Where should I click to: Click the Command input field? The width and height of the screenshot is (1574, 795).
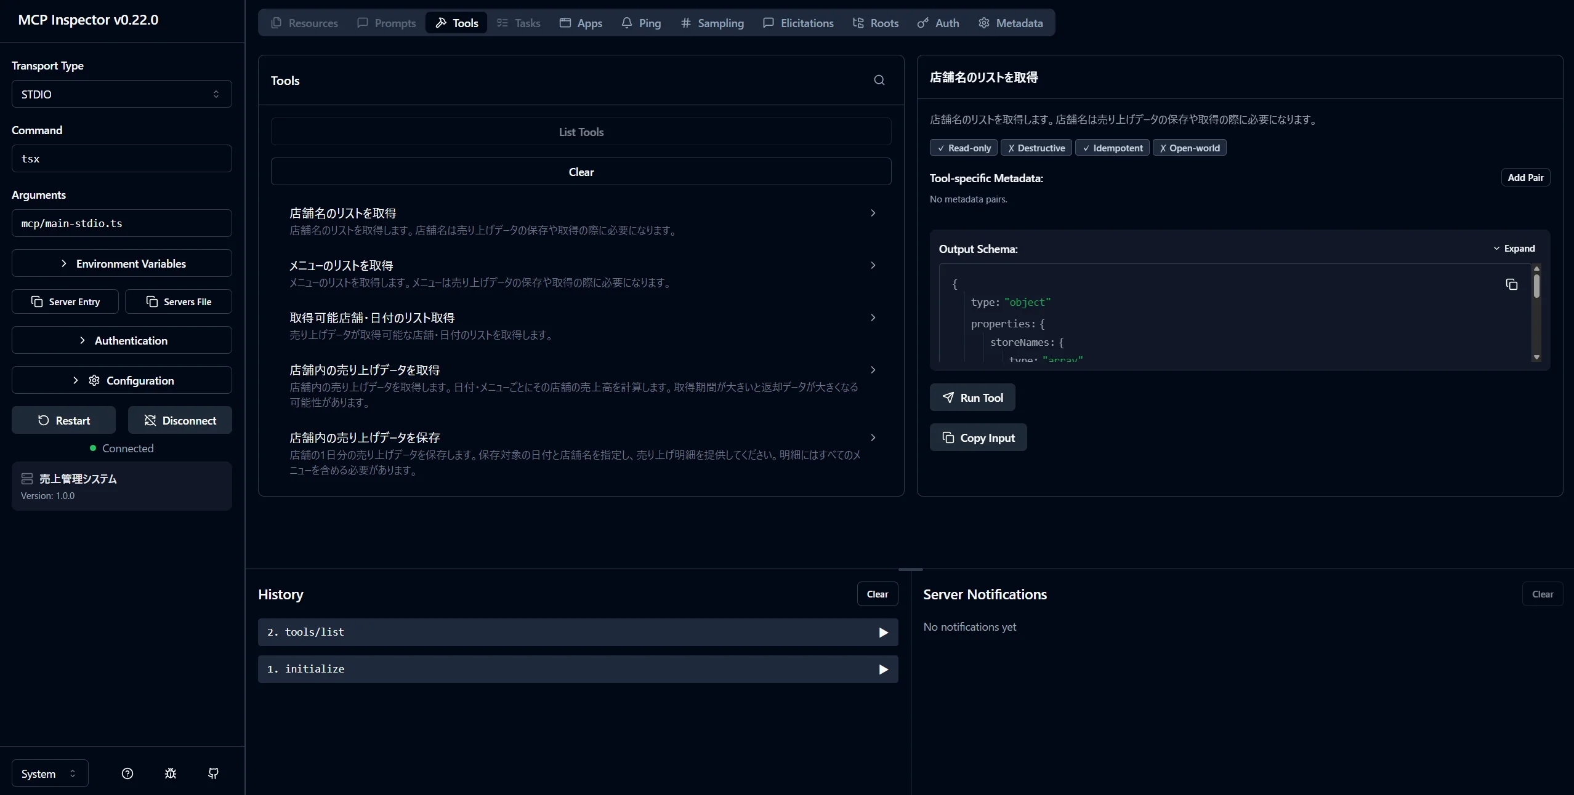click(x=122, y=159)
